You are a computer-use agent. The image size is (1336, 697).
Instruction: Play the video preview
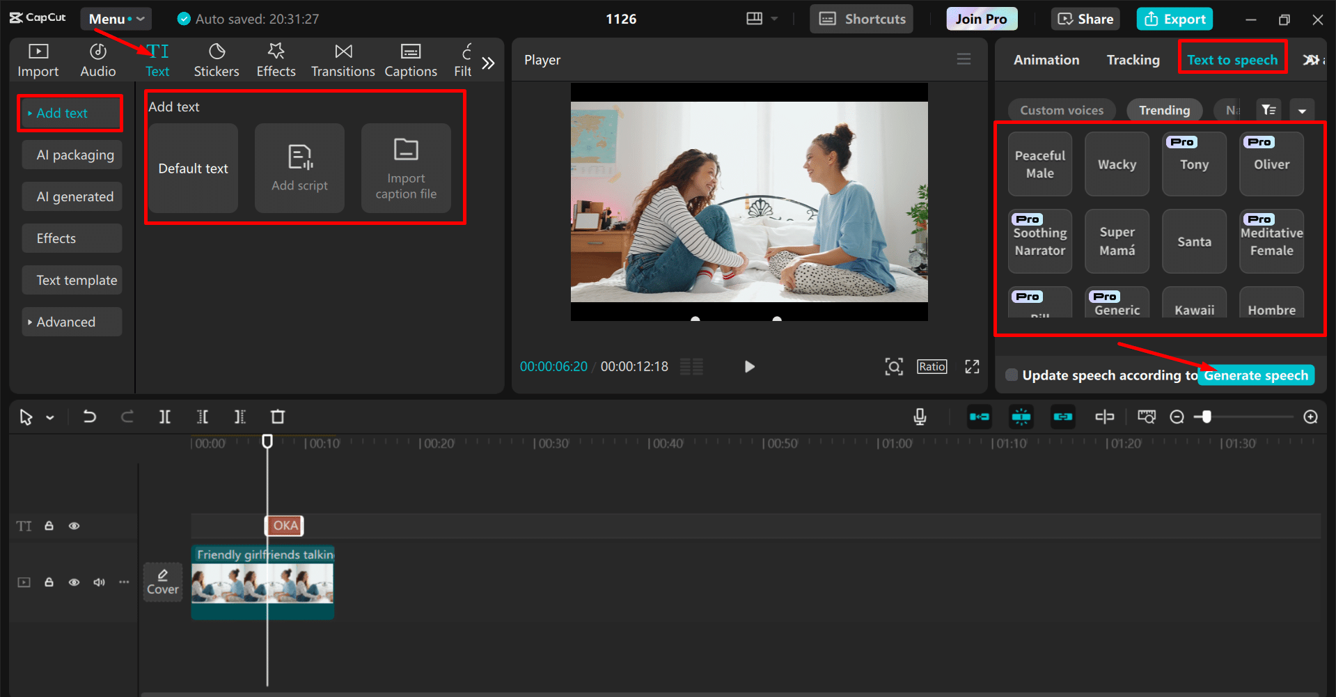coord(749,367)
